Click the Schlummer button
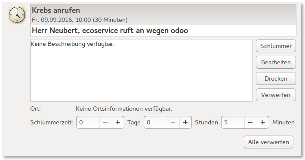 276,46
